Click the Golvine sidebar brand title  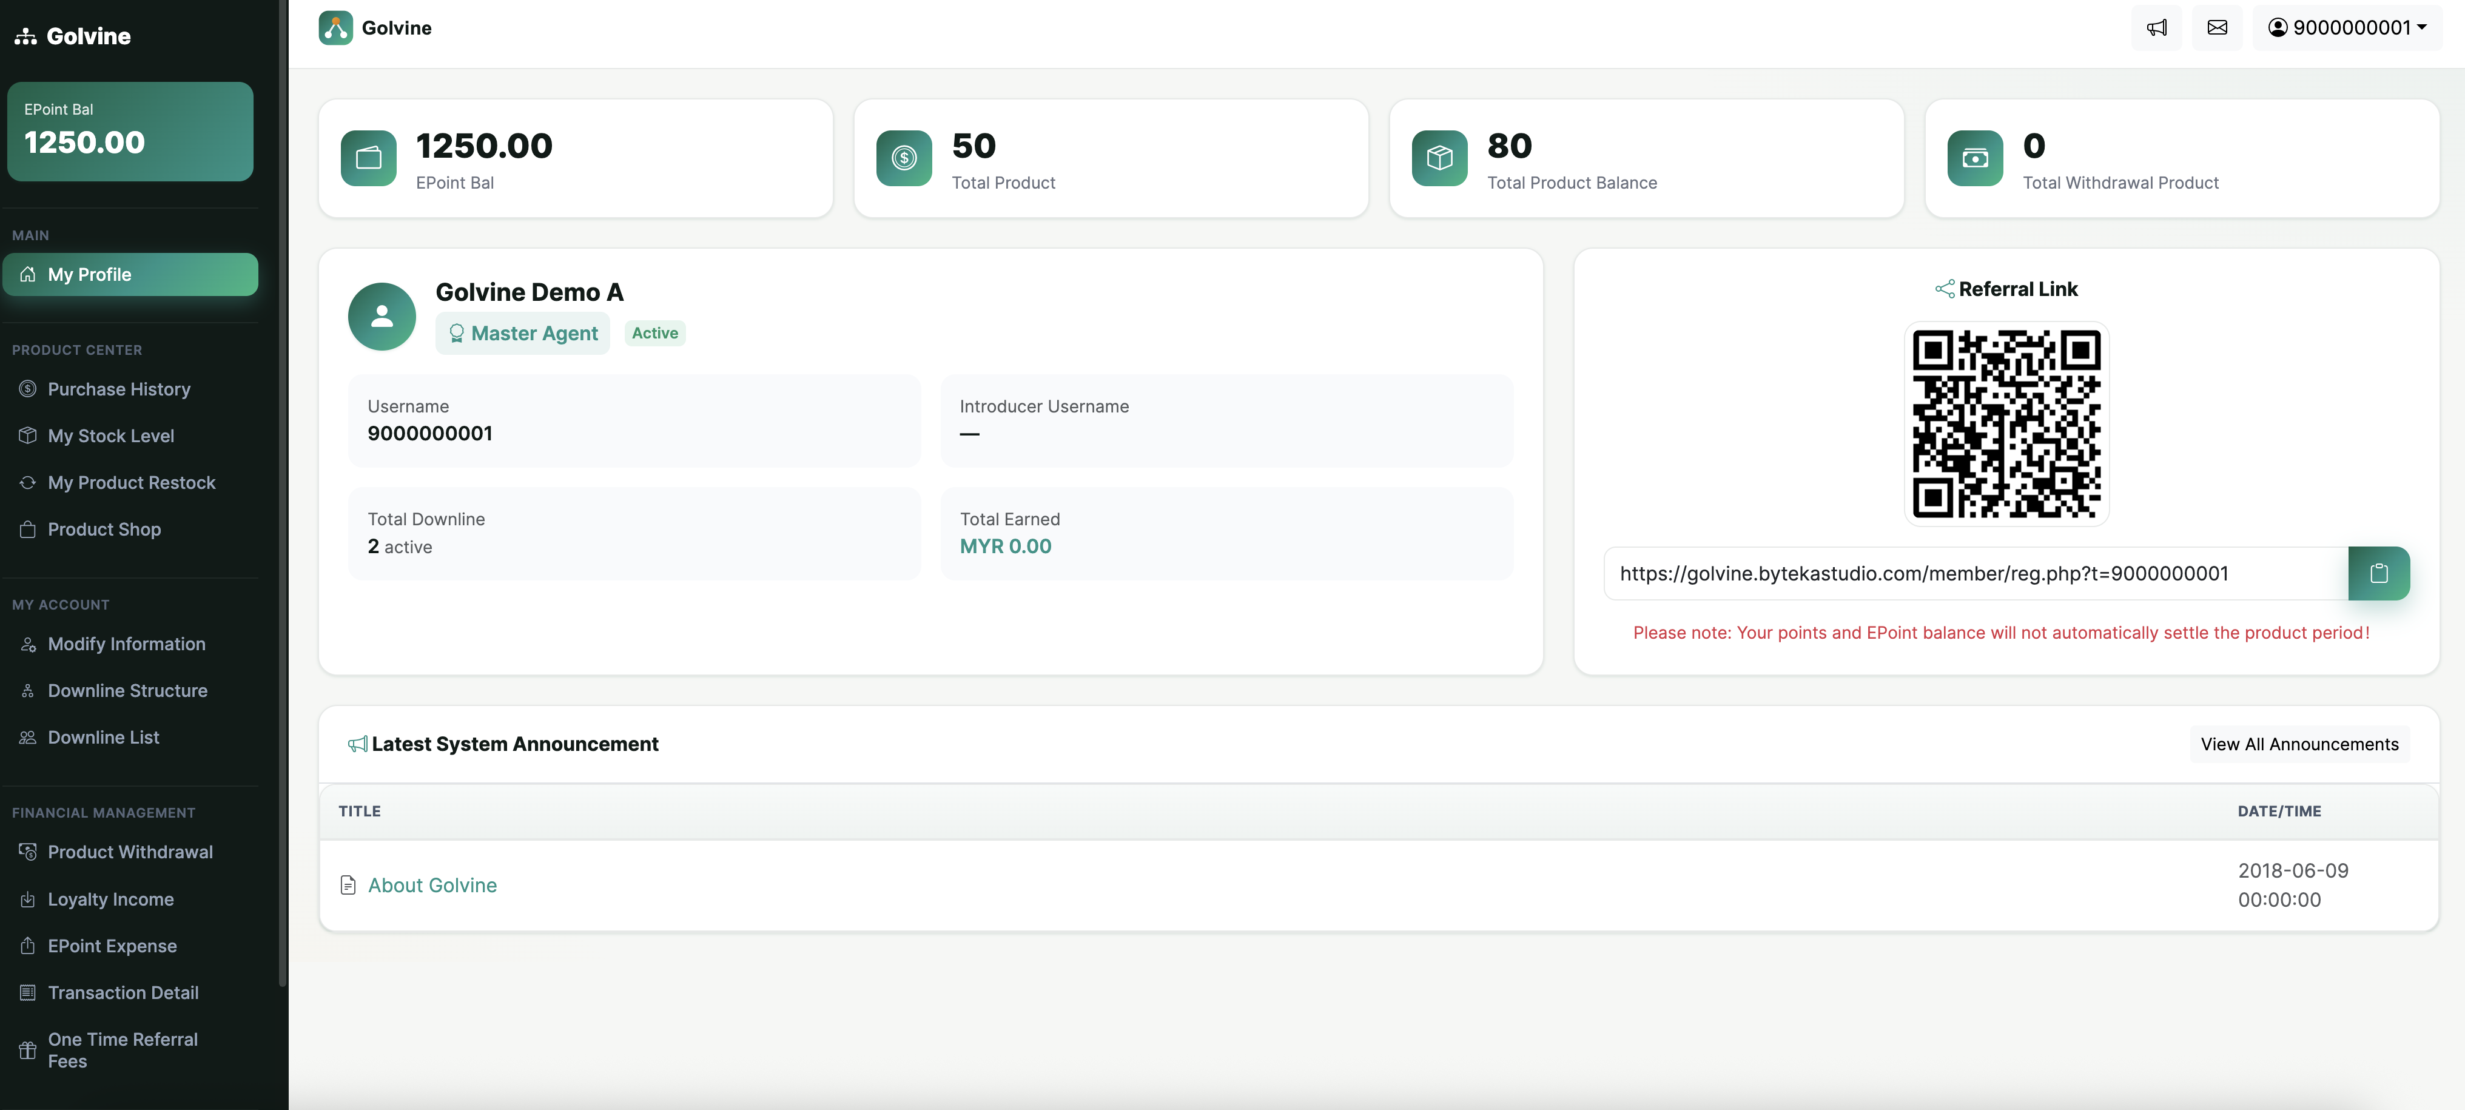[88, 36]
